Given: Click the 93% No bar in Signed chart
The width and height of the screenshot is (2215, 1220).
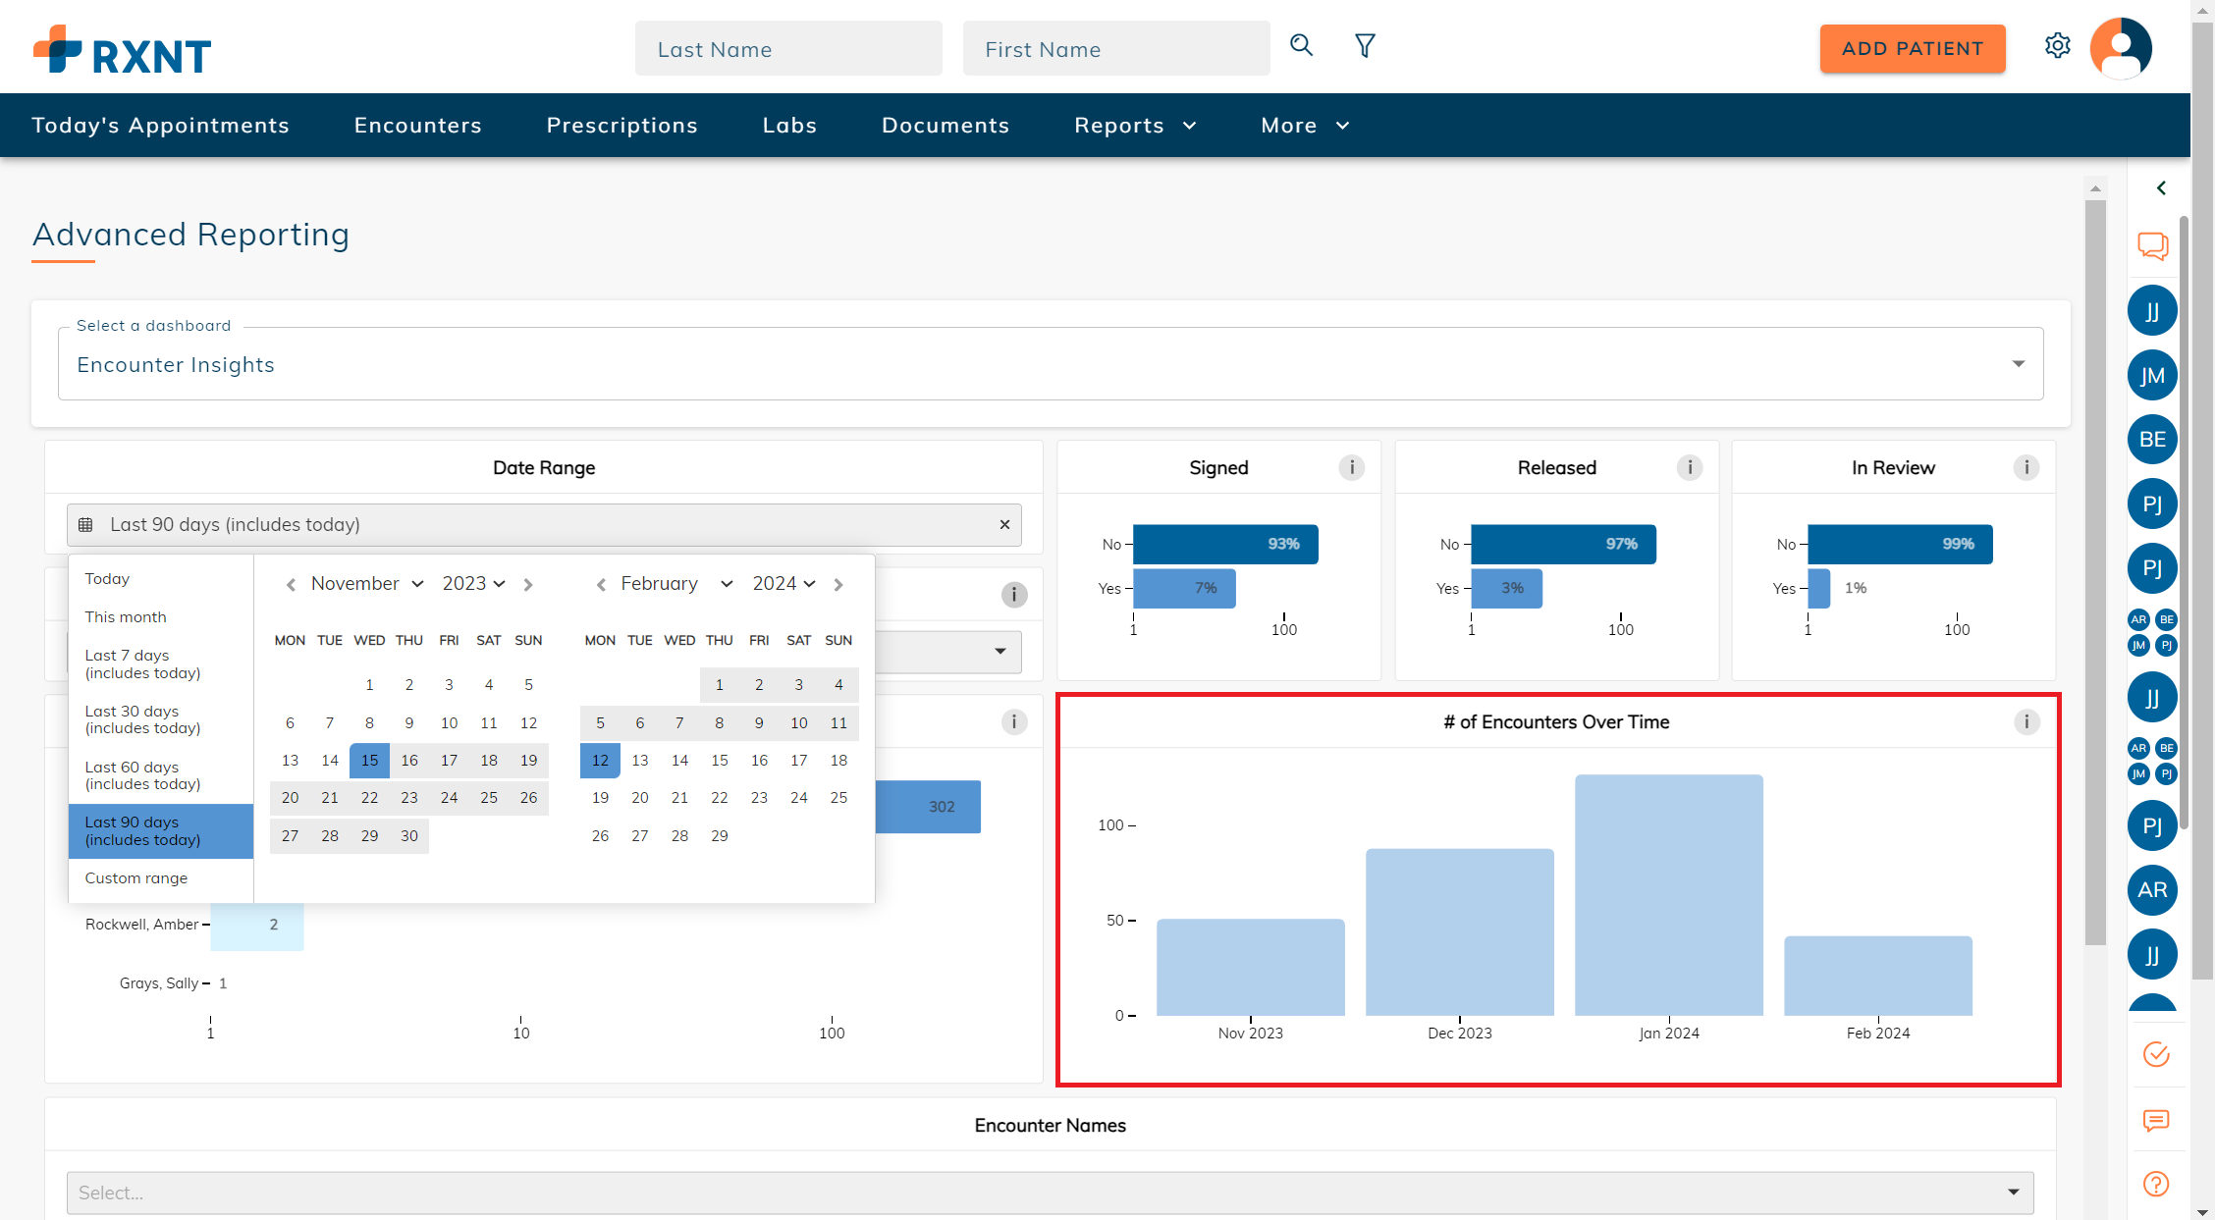Looking at the screenshot, I should 1225,544.
